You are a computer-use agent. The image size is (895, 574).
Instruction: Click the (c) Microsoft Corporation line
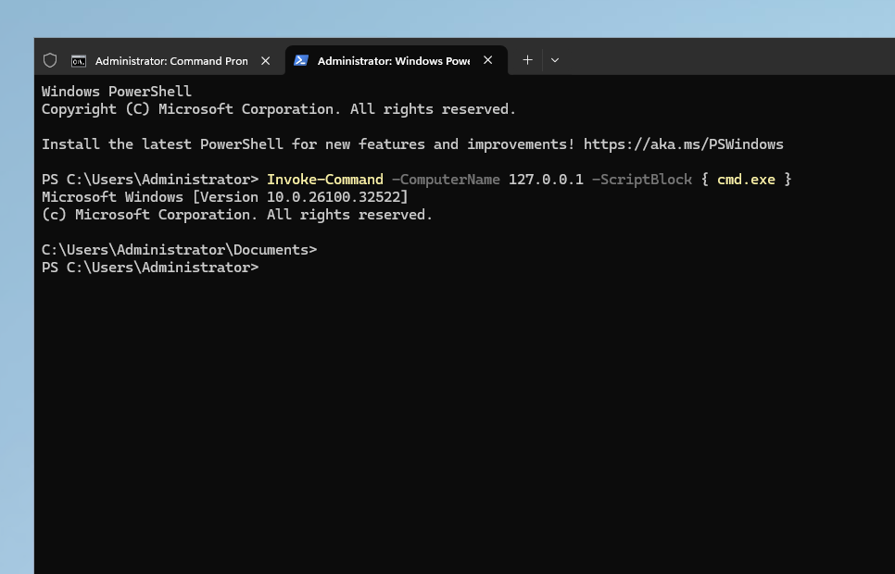(x=237, y=215)
